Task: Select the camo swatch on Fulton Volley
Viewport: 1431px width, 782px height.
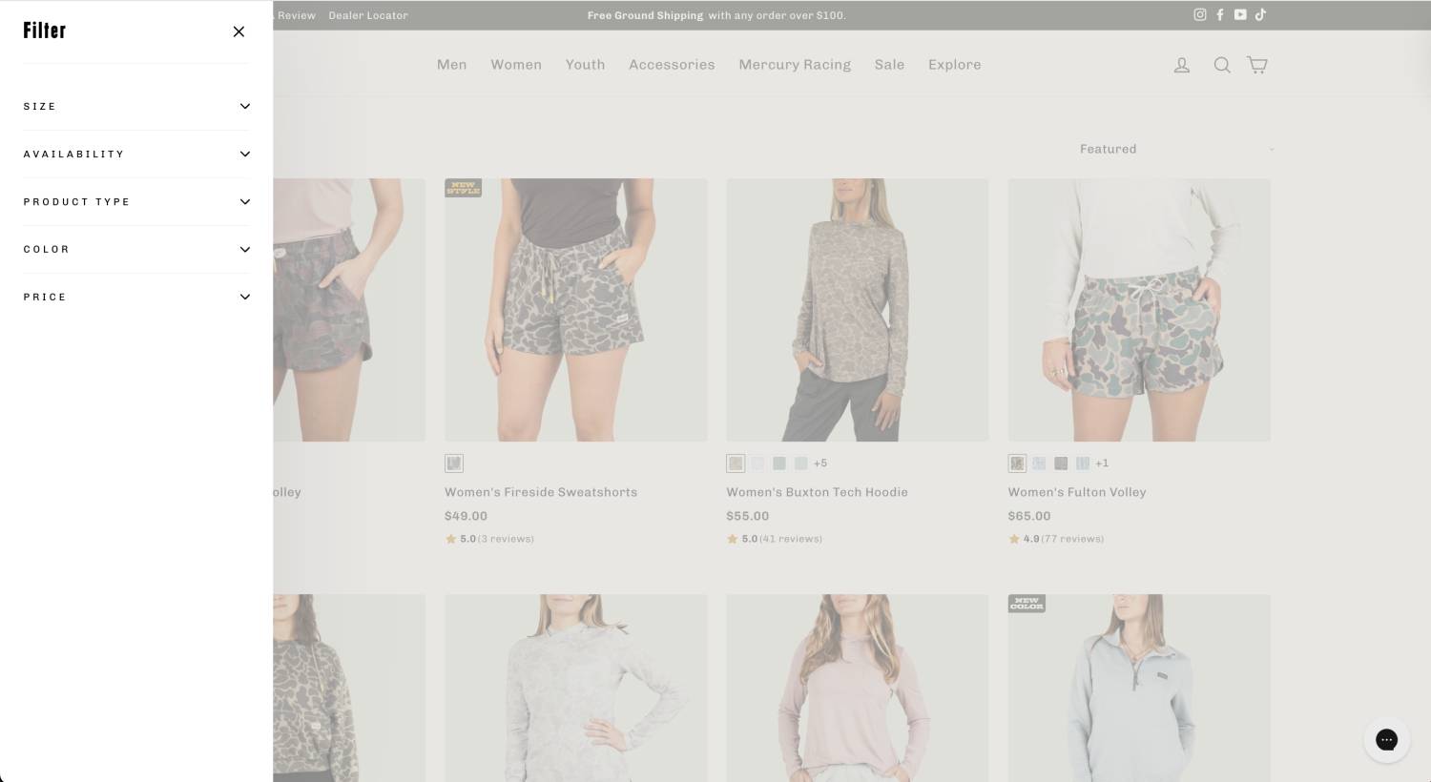Action: (x=1017, y=463)
